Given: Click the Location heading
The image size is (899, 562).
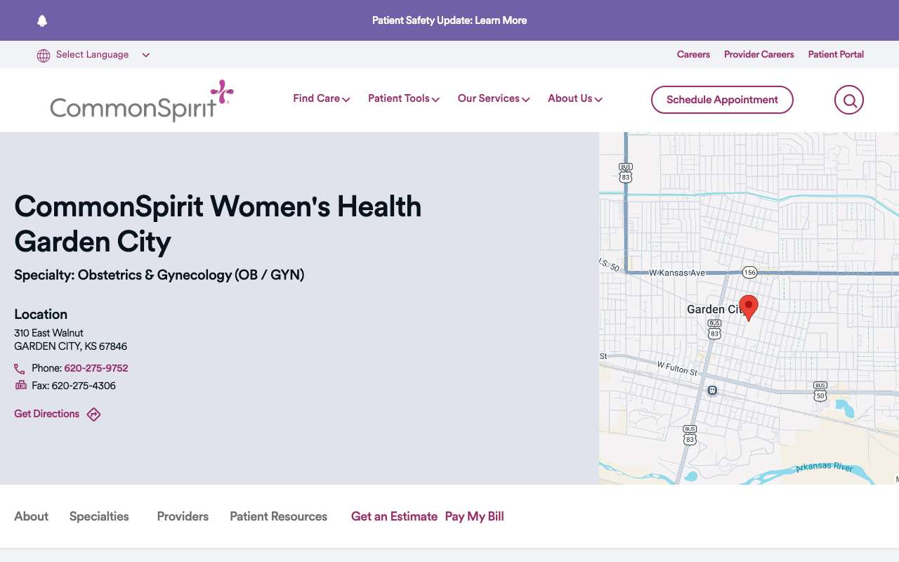Looking at the screenshot, I should (41, 314).
